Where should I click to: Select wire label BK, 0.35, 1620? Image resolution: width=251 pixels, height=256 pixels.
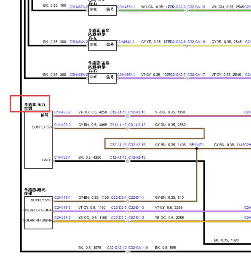[x=226, y=240]
